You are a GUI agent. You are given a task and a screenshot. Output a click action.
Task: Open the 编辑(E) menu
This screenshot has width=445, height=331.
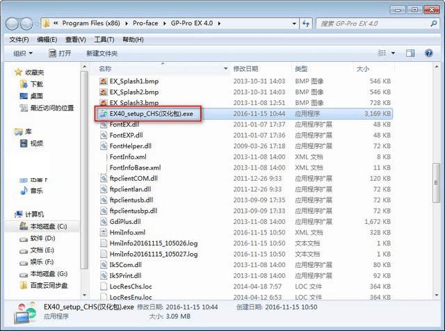[47, 40]
